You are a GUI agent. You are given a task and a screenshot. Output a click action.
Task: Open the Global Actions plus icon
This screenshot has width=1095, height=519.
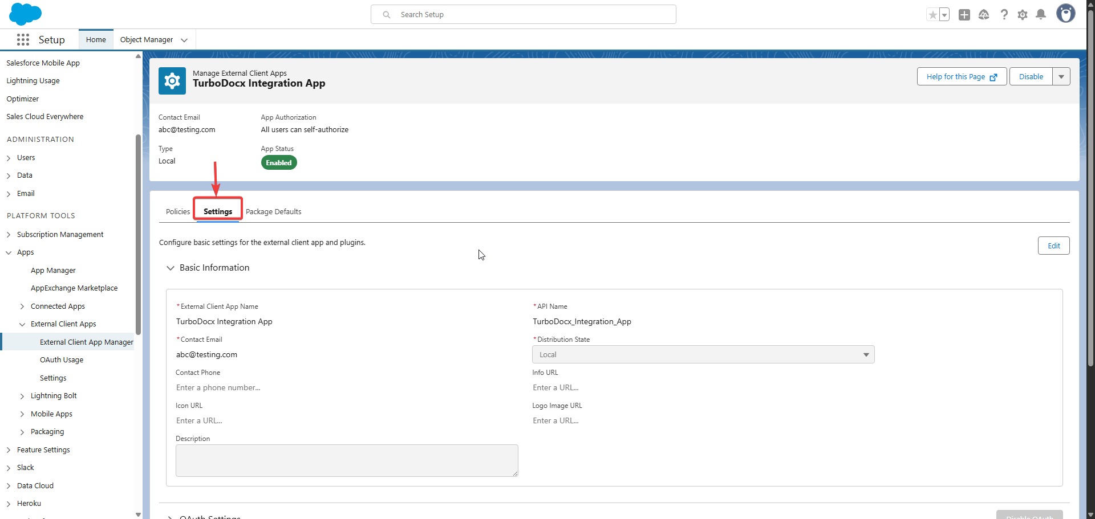point(964,15)
